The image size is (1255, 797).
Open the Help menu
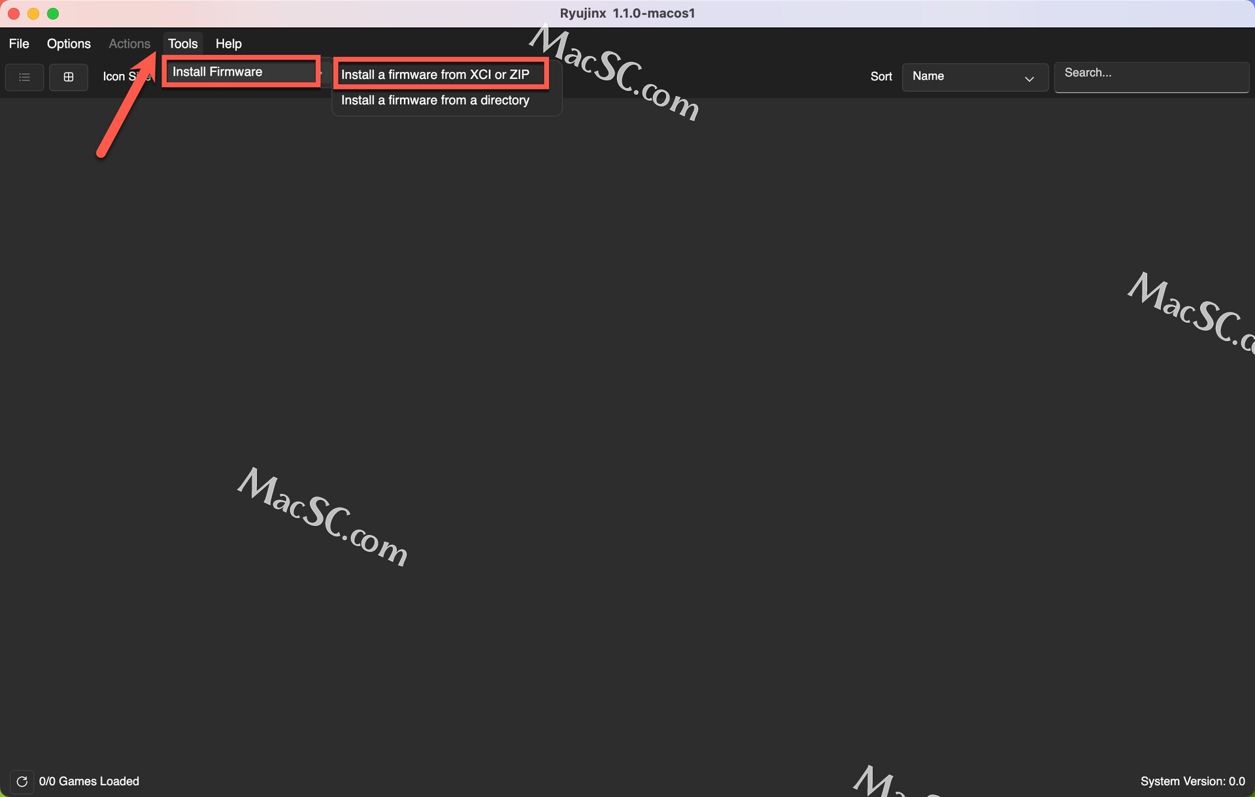tap(229, 44)
